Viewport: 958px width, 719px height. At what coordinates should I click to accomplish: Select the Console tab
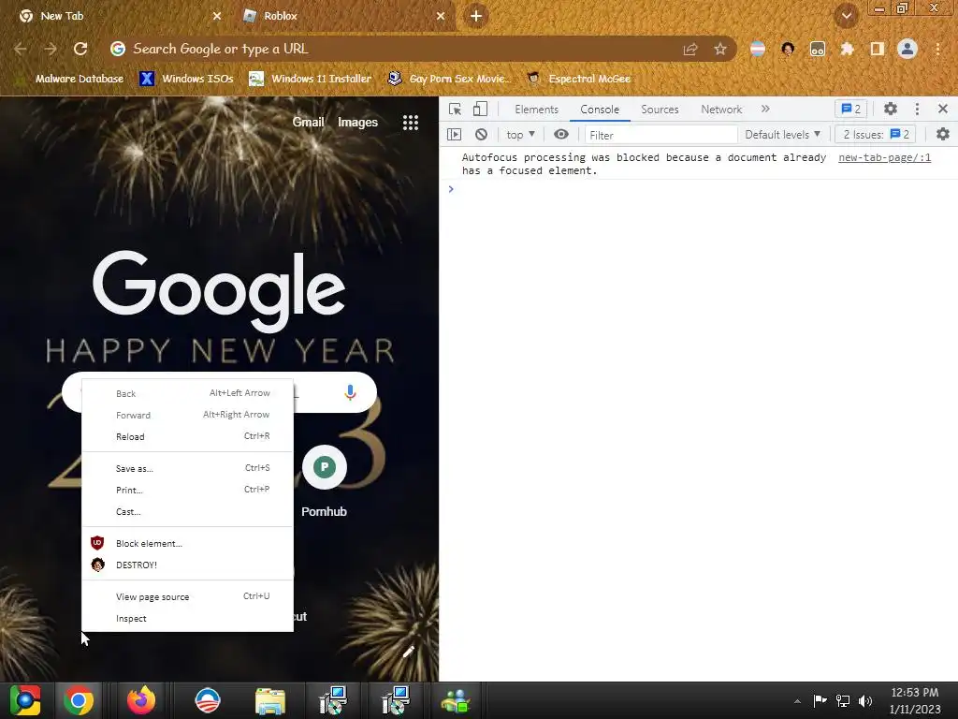click(x=600, y=110)
